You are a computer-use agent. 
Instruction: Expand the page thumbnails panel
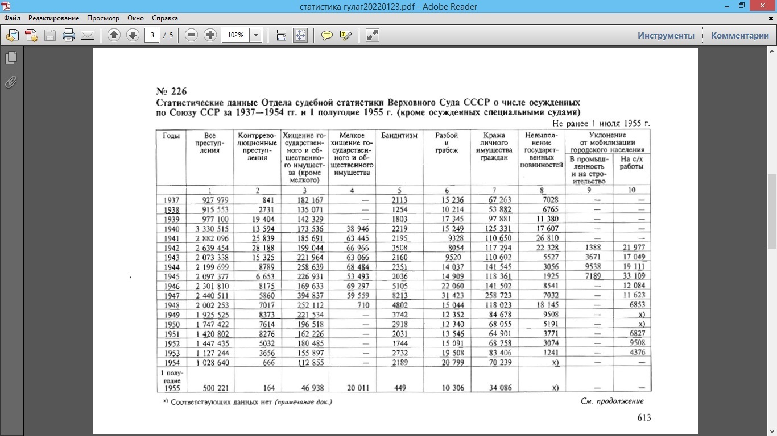(11, 58)
